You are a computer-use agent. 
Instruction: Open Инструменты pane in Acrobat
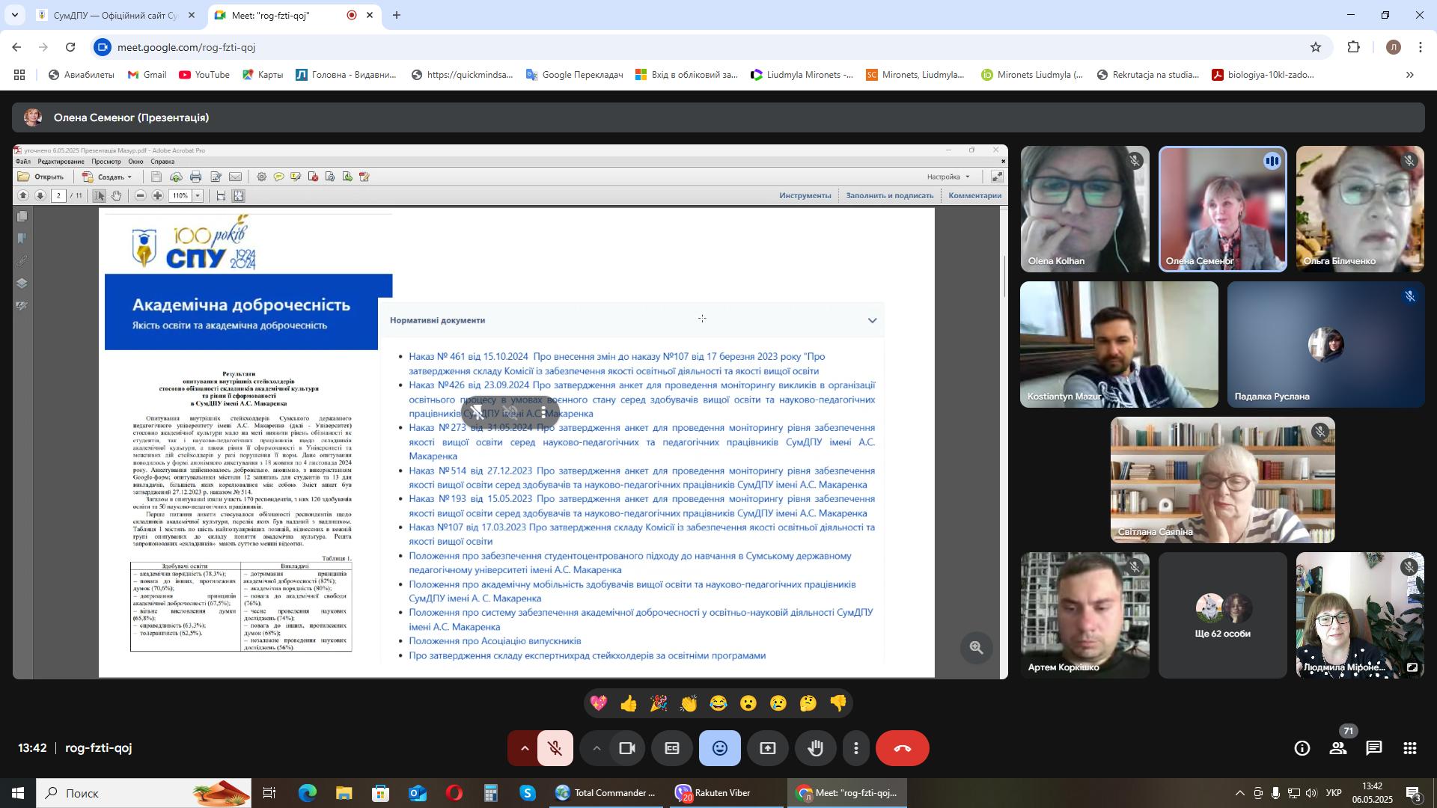[x=805, y=196]
